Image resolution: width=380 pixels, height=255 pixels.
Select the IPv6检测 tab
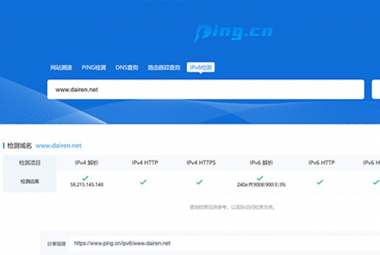pyautogui.click(x=201, y=67)
